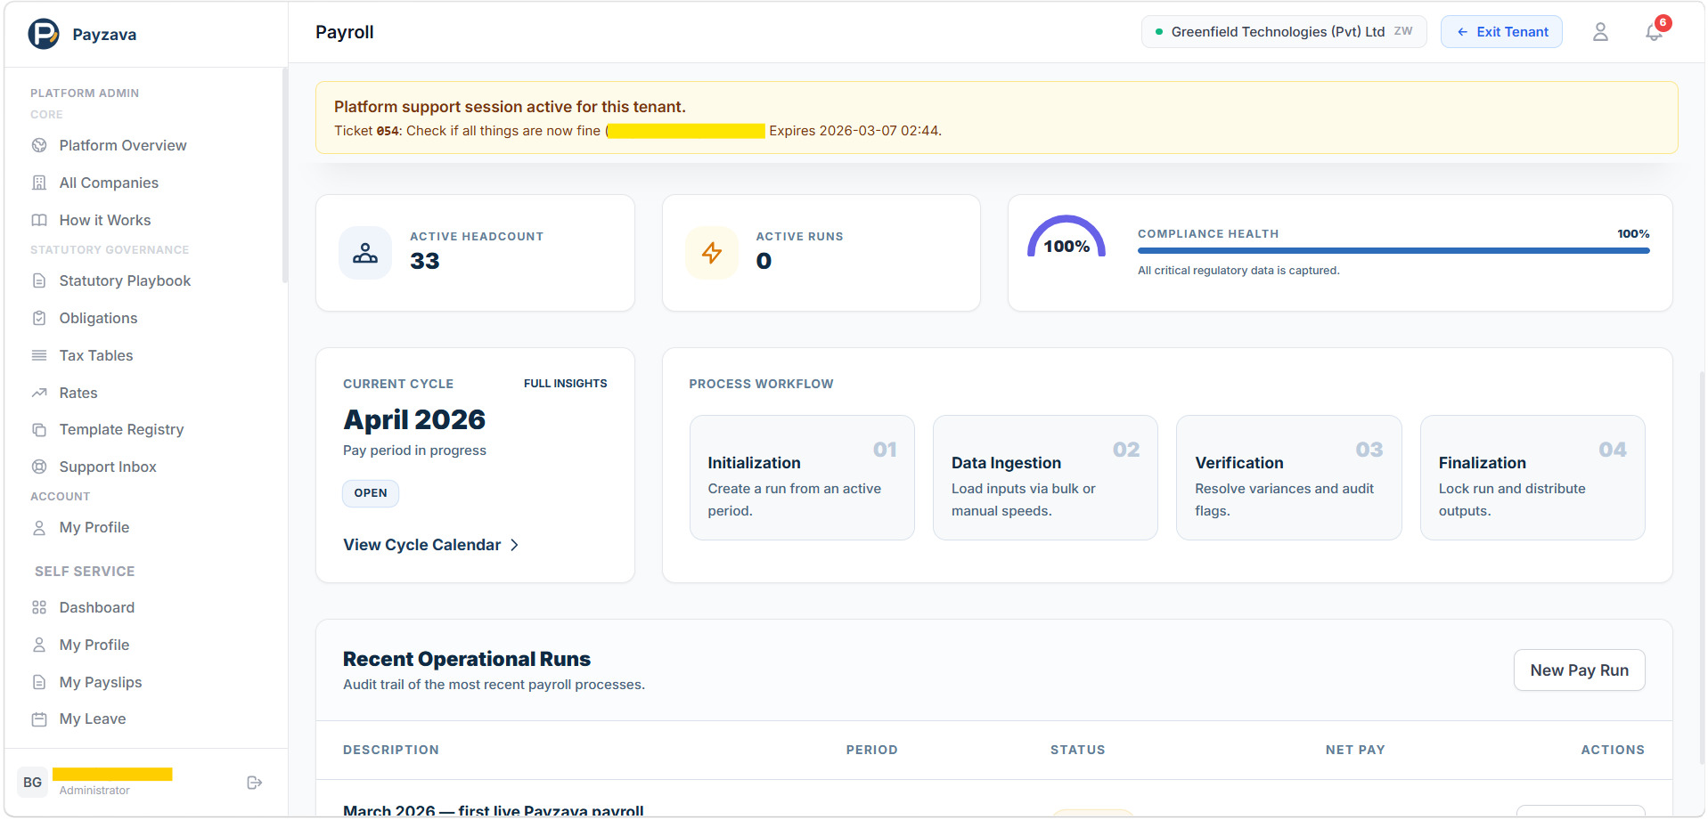This screenshot has width=1708, height=820.
Task: Click the All Companies building icon
Action: pos(39,183)
